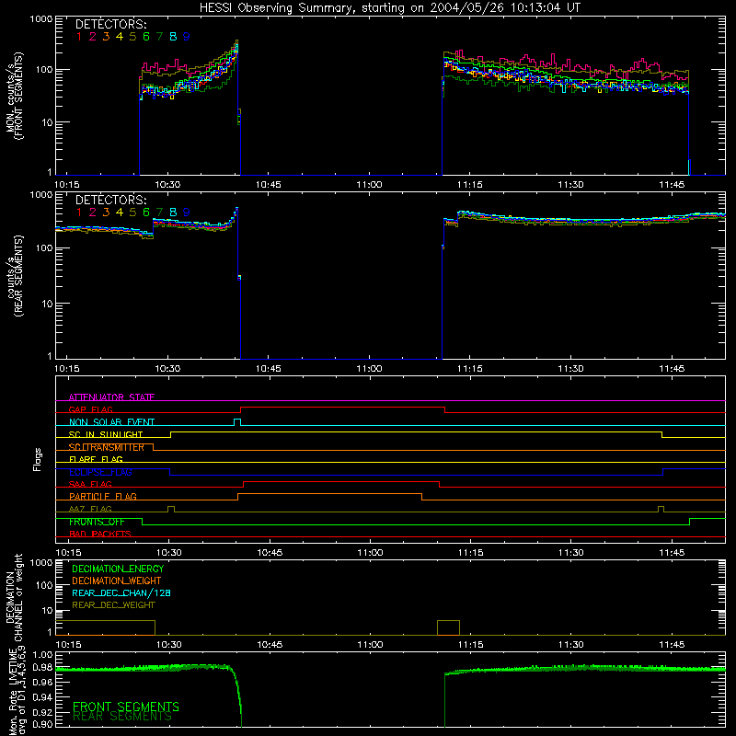The image size is (736, 736).
Task: Click the REAR SEGMENTS livetime legend text
Action: (x=122, y=717)
